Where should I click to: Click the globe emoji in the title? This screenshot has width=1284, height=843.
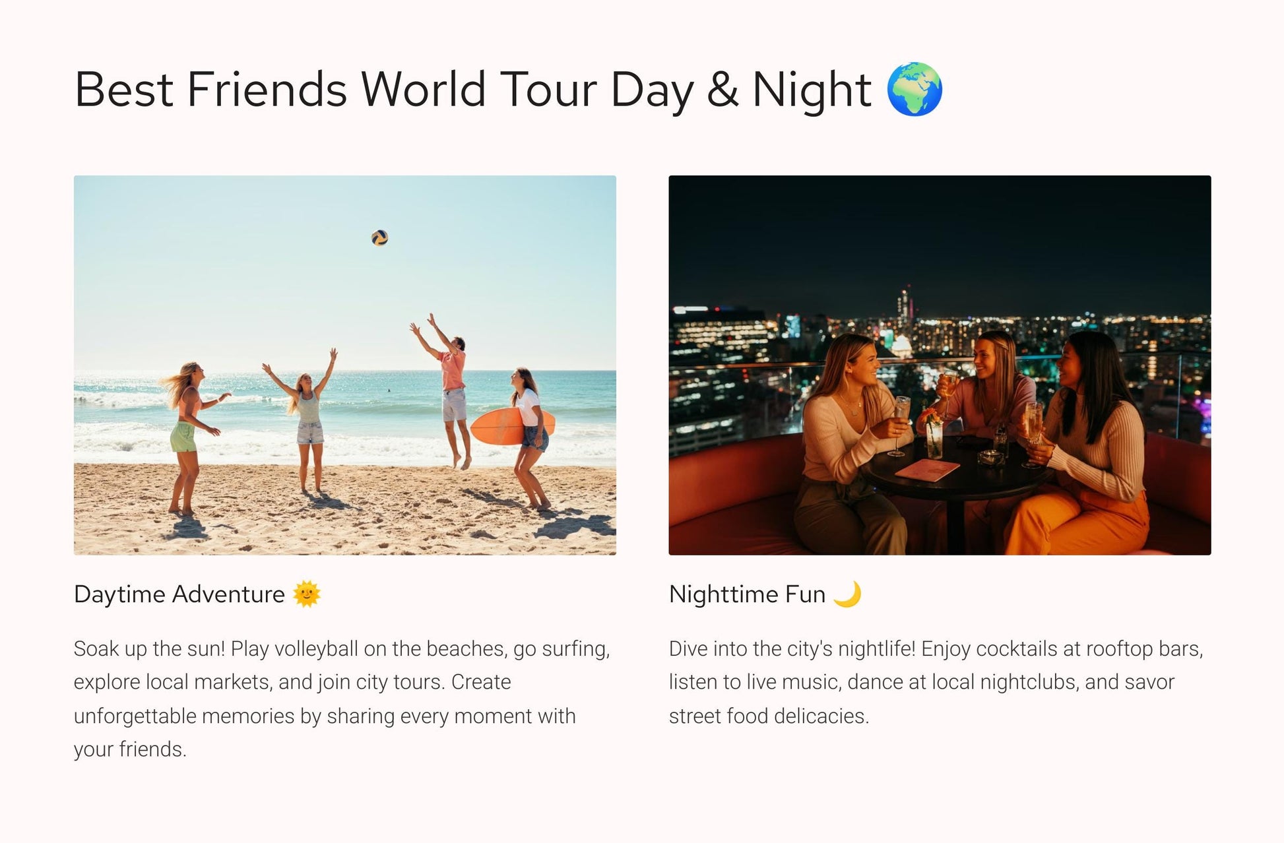[x=914, y=90]
